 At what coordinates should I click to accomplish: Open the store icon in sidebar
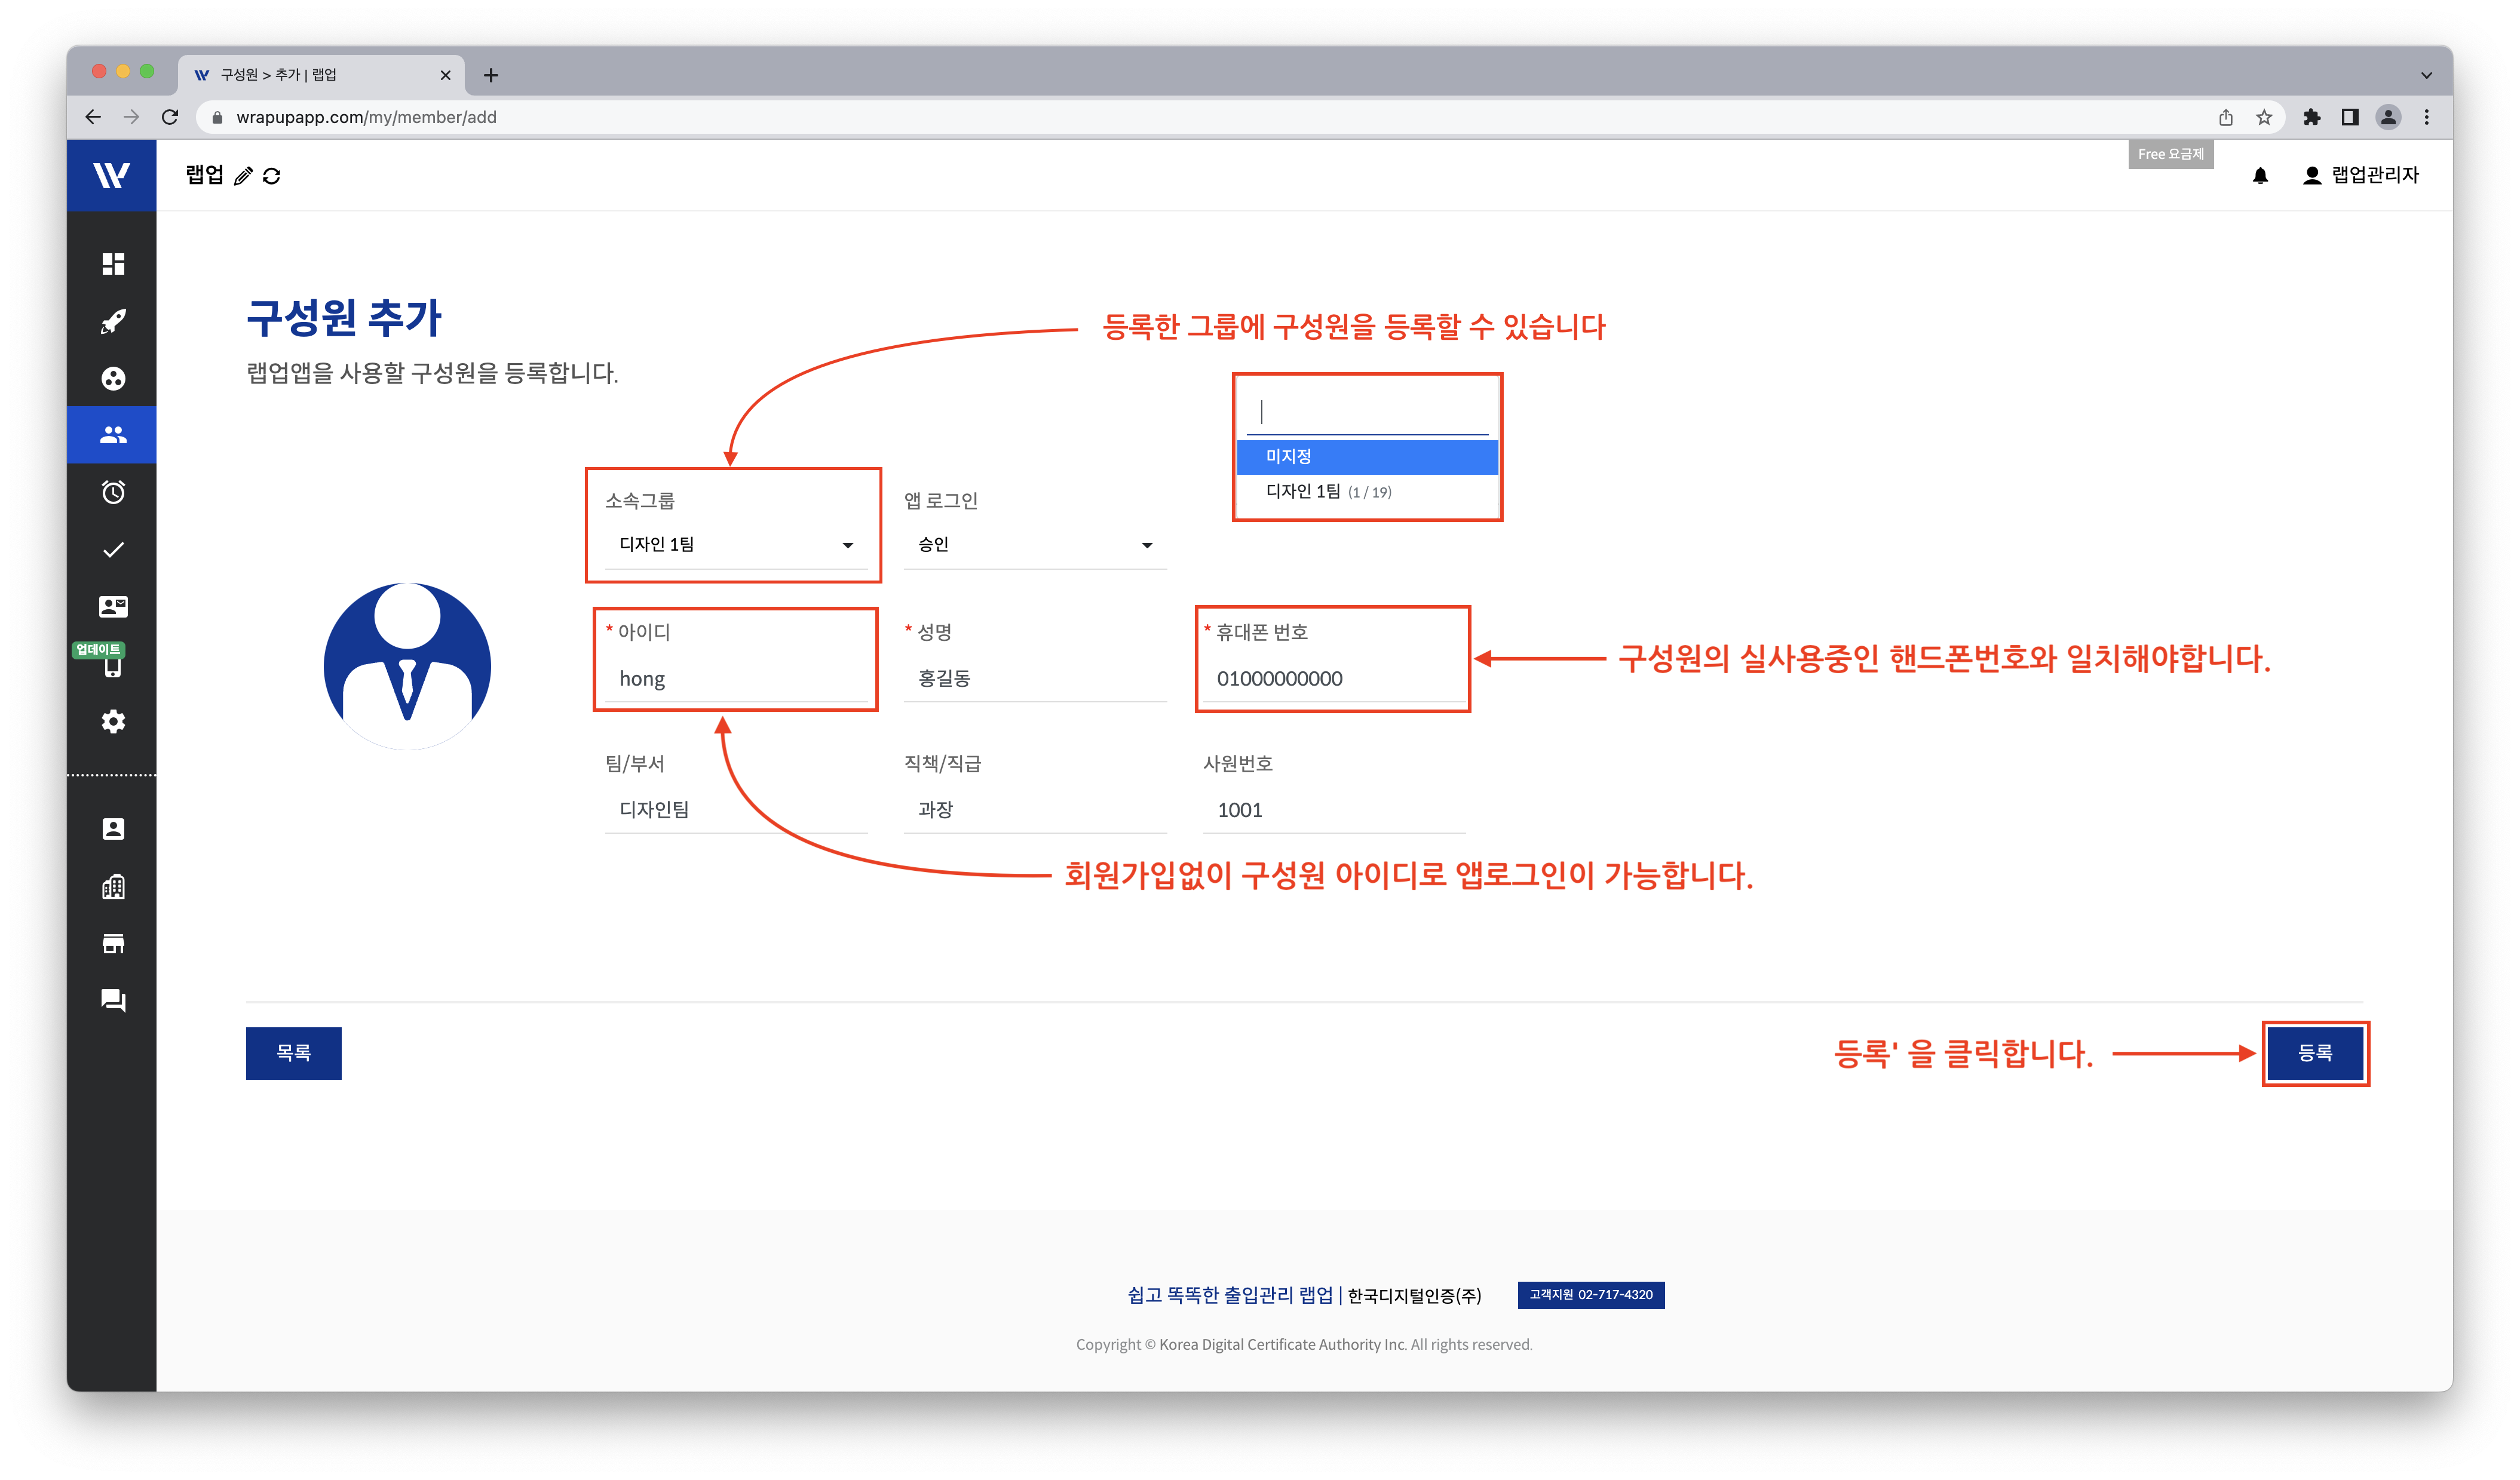pyautogui.click(x=113, y=943)
